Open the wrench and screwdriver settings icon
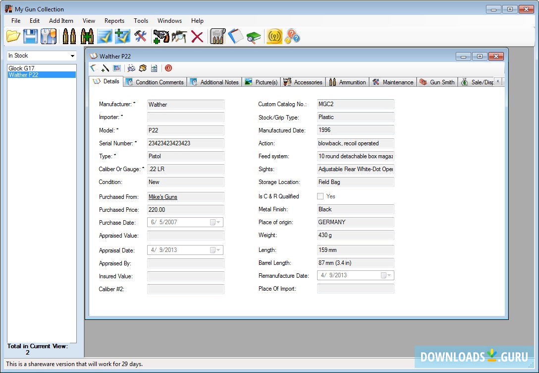 pos(49,36)
